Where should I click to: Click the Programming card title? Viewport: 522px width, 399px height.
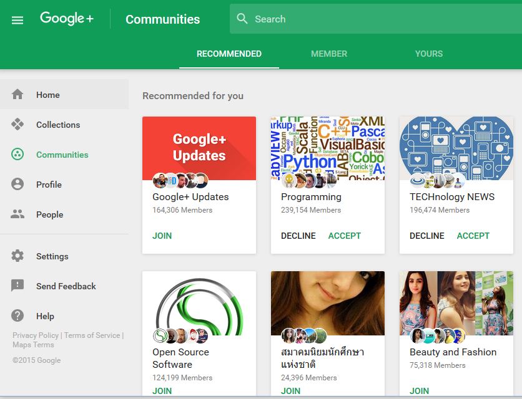tap(312, 197)
